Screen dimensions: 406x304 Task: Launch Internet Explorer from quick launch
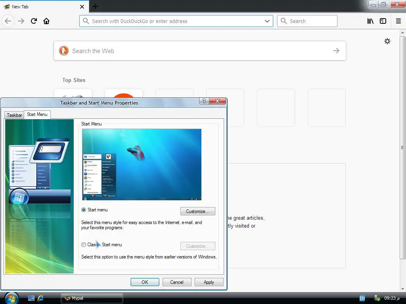(x=41, y=298)
